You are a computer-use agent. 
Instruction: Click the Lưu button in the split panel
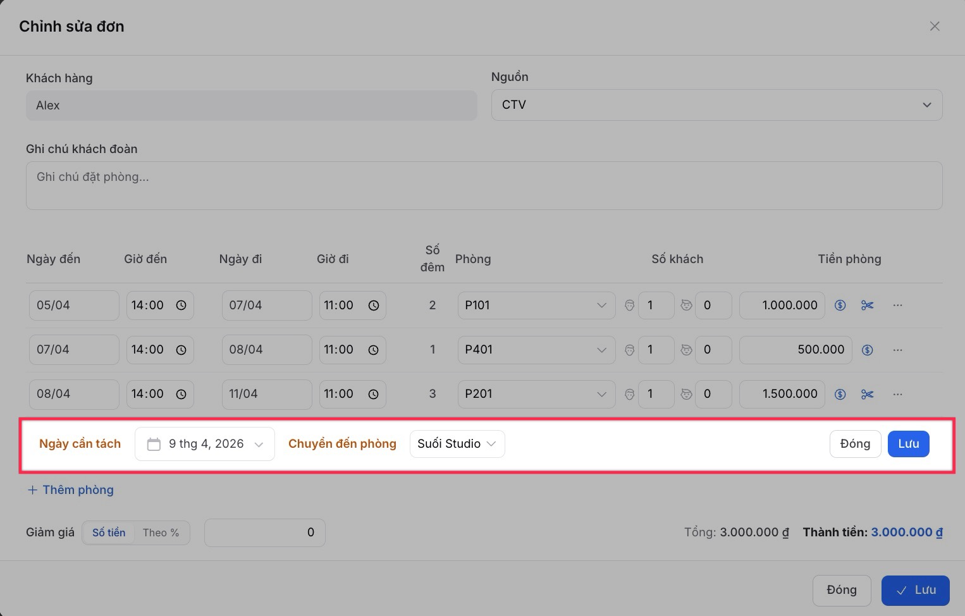pos(908,444)
